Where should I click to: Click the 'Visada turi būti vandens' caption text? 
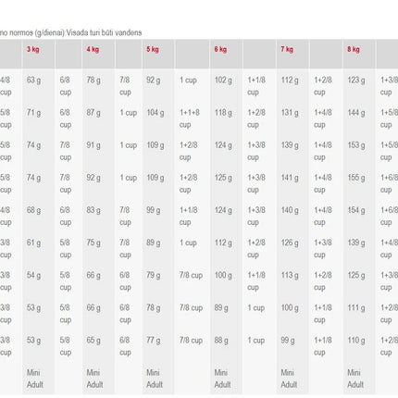pyautogui.click(x=104, y=32)
